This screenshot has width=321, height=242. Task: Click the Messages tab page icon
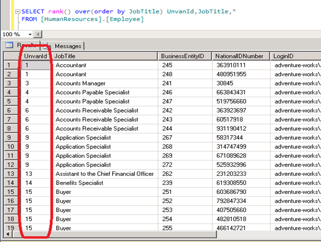coord(46,46)
